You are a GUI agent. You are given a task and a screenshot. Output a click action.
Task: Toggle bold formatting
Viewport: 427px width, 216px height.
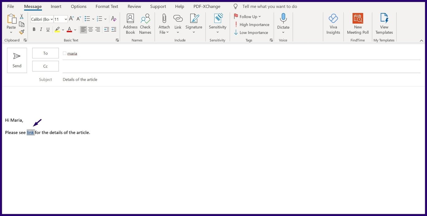[34, 29]
